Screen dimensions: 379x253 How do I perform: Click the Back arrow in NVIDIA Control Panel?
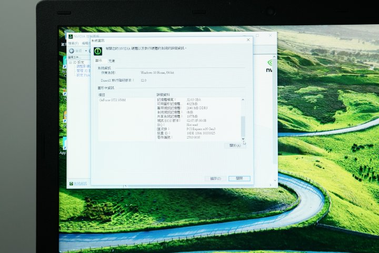click(72, 51)
